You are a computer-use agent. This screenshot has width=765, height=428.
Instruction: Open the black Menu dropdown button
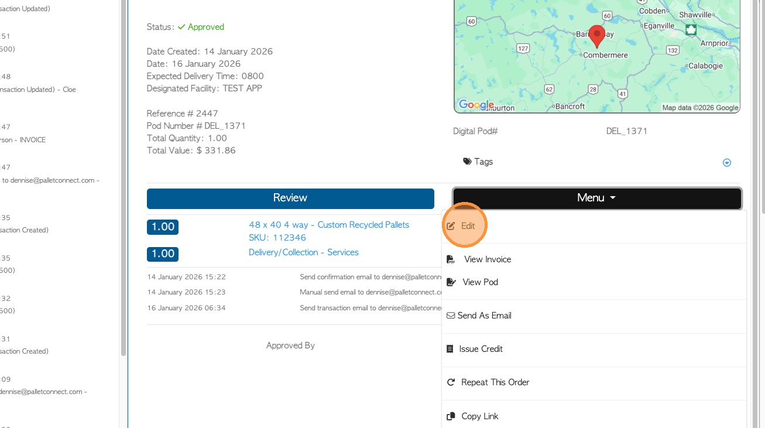596,198
